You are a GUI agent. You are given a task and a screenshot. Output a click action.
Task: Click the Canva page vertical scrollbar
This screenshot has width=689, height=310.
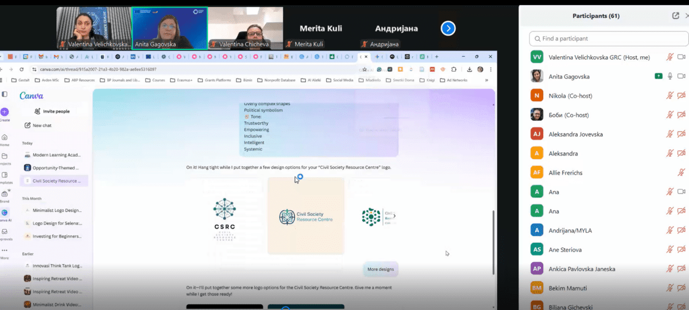click(x=494, y=241)
